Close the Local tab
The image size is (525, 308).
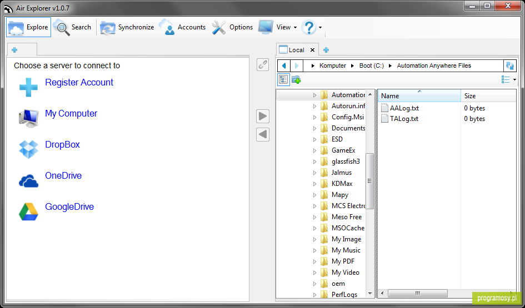(x=312, y=50)
